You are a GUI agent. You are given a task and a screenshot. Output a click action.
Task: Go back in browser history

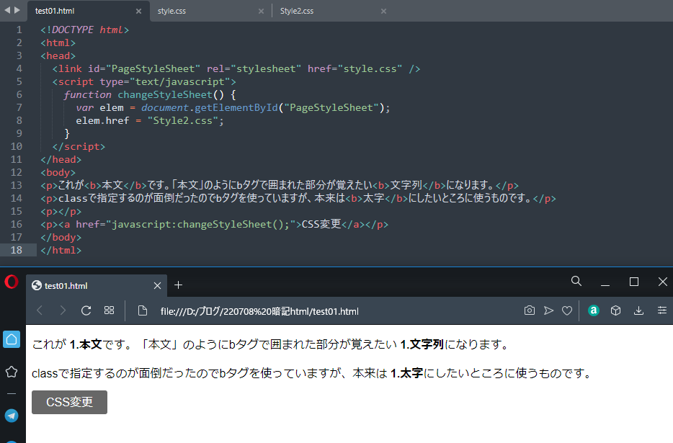(x=40, y=310)
